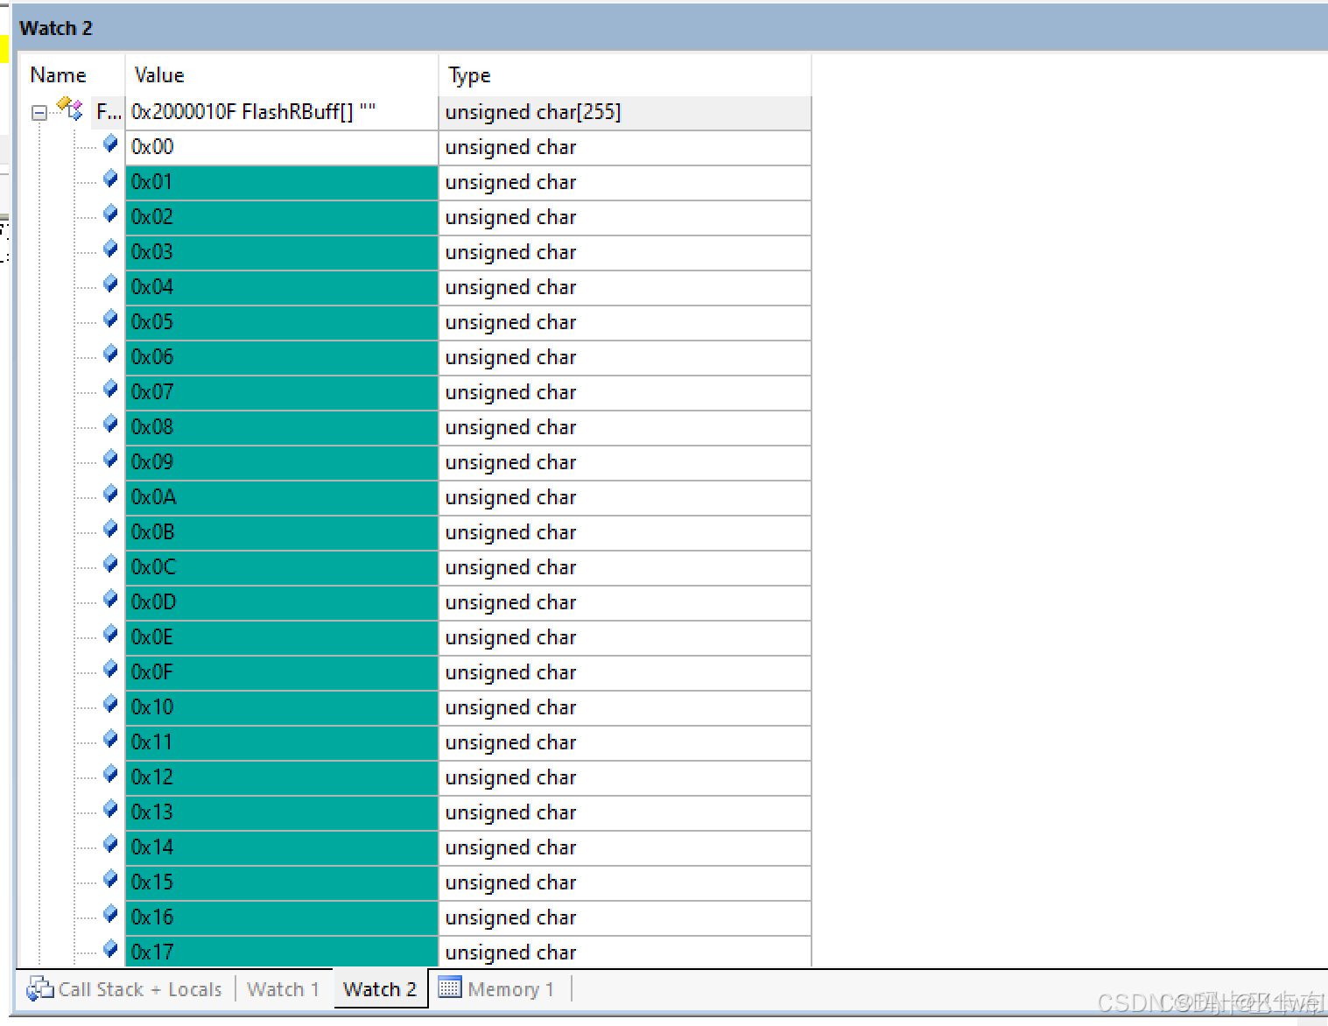The image size is (1328, 1026).
Task: Click the Type column header
Action: (468, 75)
